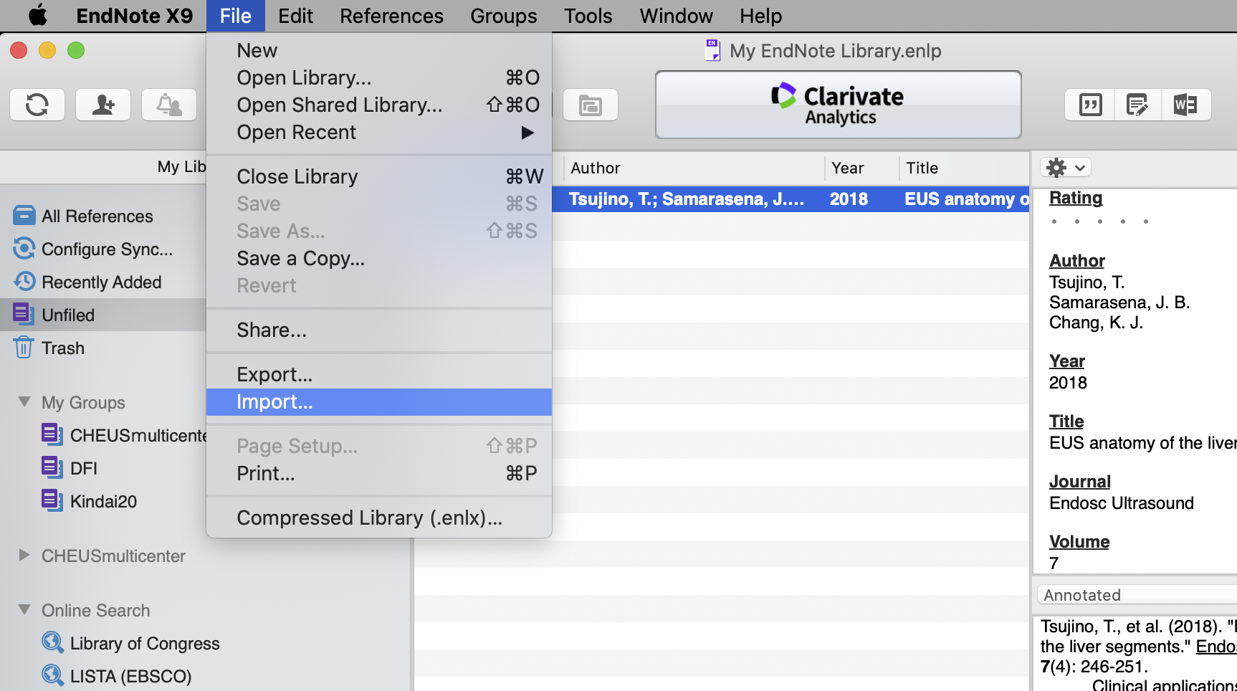
Task: Click the gear settings icon in reference panel
Action: click(x=1066, y=168)
